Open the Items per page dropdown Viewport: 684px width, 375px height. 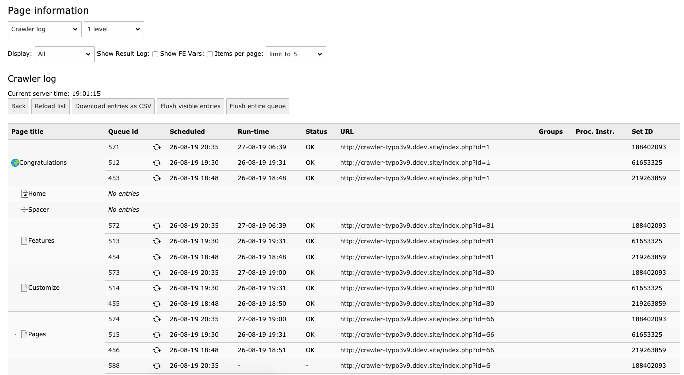296,54
